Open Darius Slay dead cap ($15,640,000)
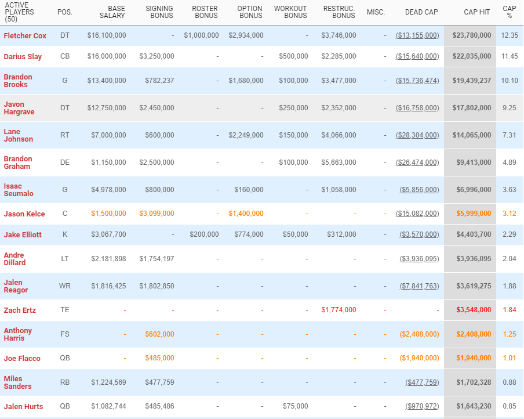Screen dimensions: 524x419 tap(417, 56)
